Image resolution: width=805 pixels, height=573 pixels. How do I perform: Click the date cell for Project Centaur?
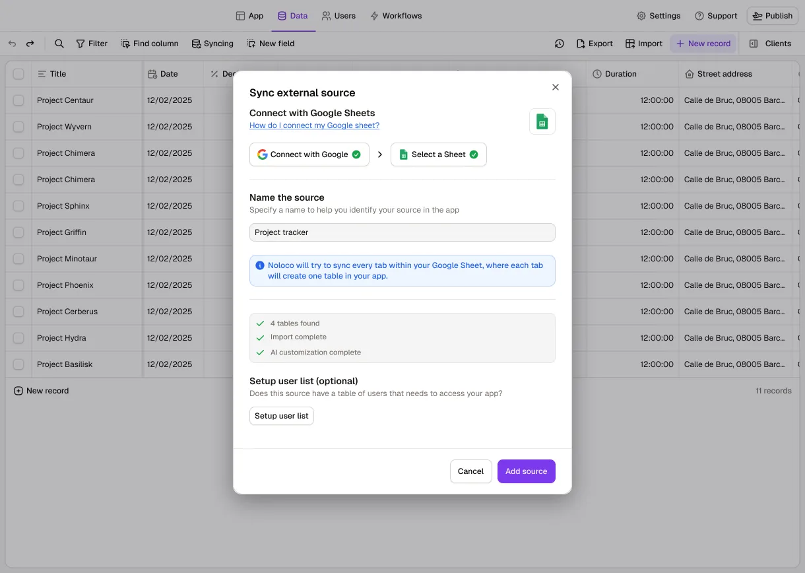click(173, 100)
